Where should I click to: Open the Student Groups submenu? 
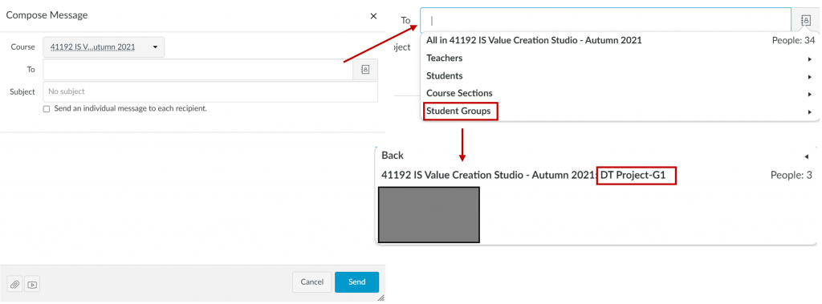coord(621,111)
